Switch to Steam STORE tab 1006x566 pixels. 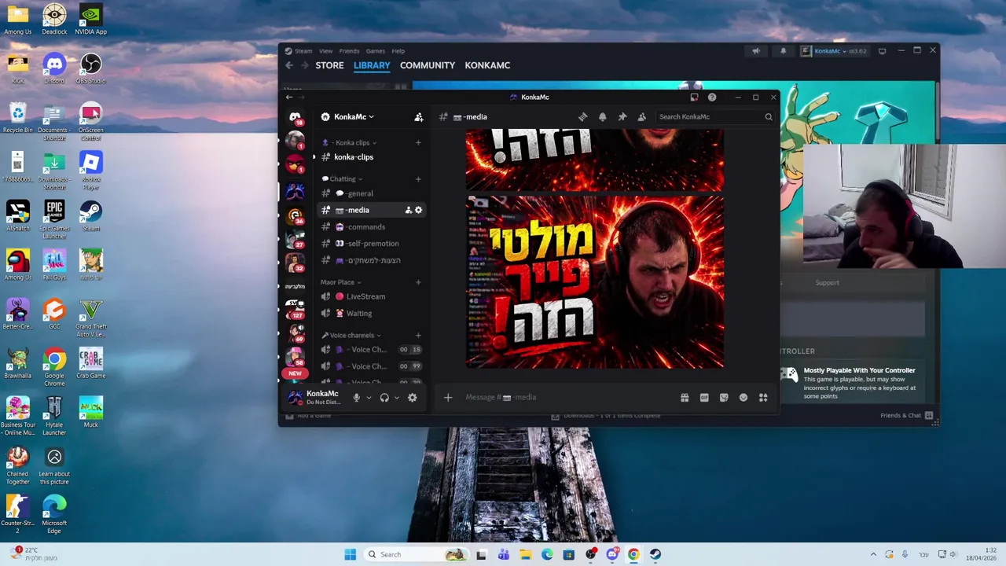(x=329, y=65)
